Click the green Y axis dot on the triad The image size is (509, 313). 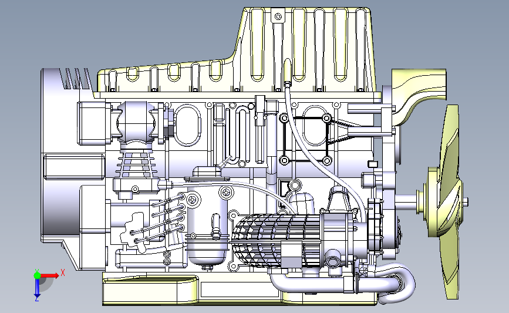pos(37,275)
